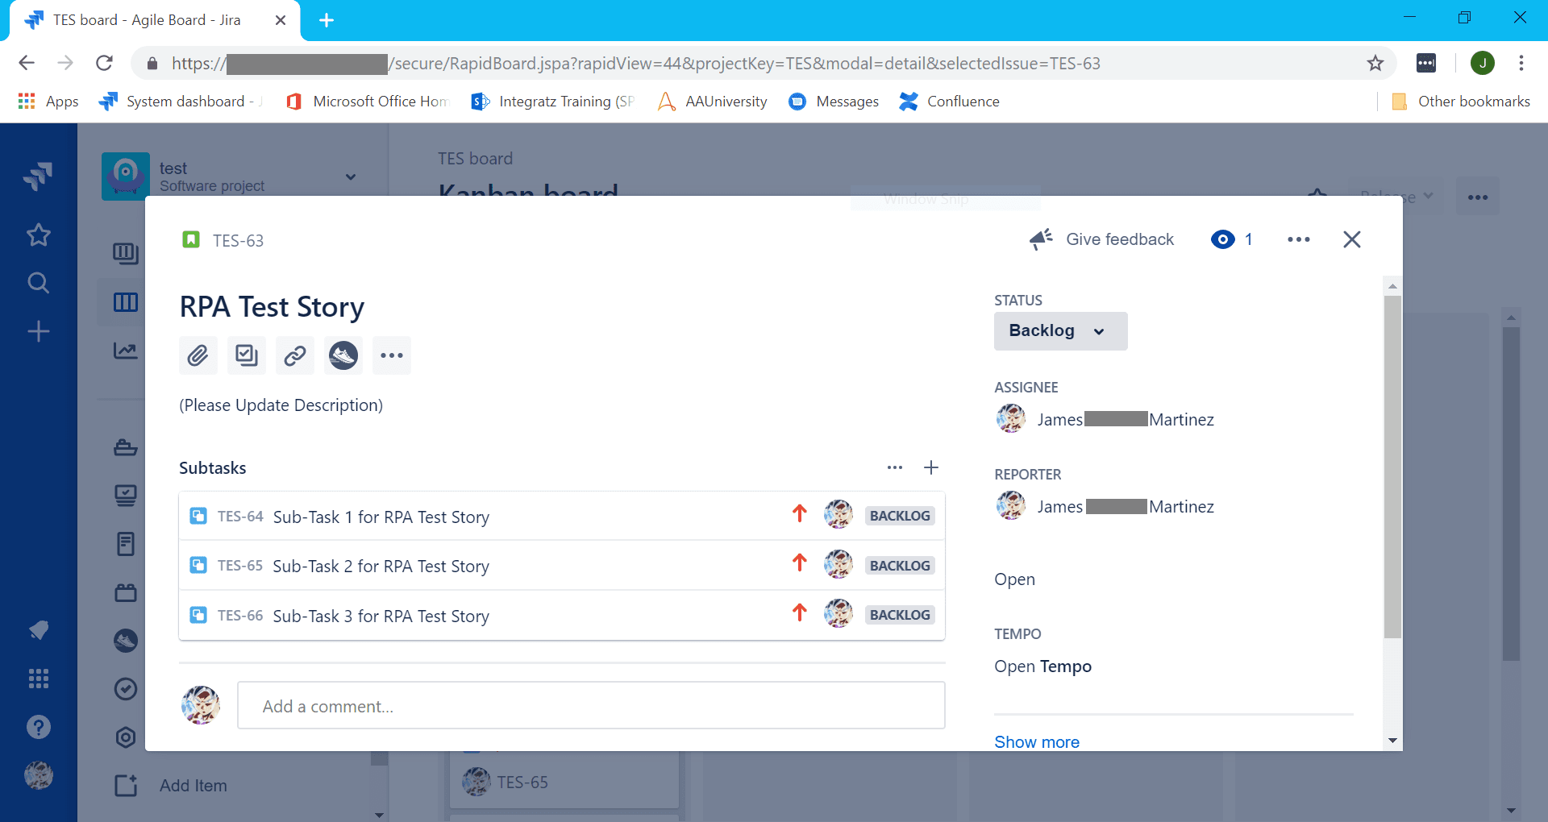The height and width of the screenshot is (822, 1548).
Task: Toggle the watch issue eye icon
Action: tap(1223, 239)
